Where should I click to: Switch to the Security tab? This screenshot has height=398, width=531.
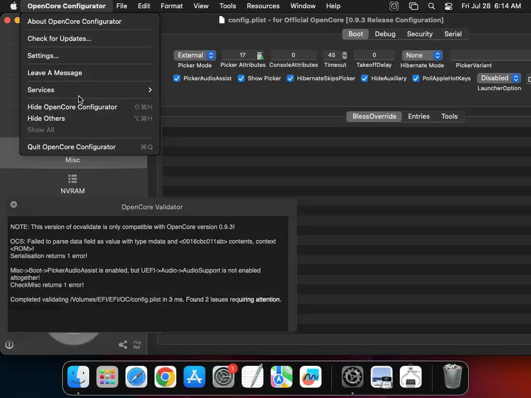click(x=420, y=34)
